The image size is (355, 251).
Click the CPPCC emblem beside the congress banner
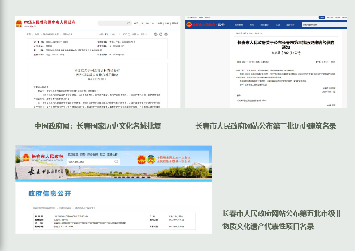tap(151, 159)
